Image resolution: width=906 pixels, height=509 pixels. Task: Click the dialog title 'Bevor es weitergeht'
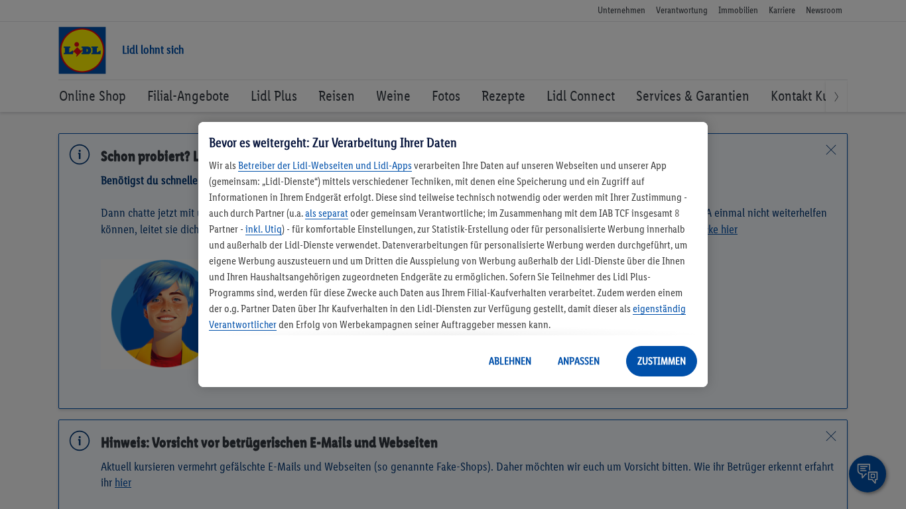333,143
